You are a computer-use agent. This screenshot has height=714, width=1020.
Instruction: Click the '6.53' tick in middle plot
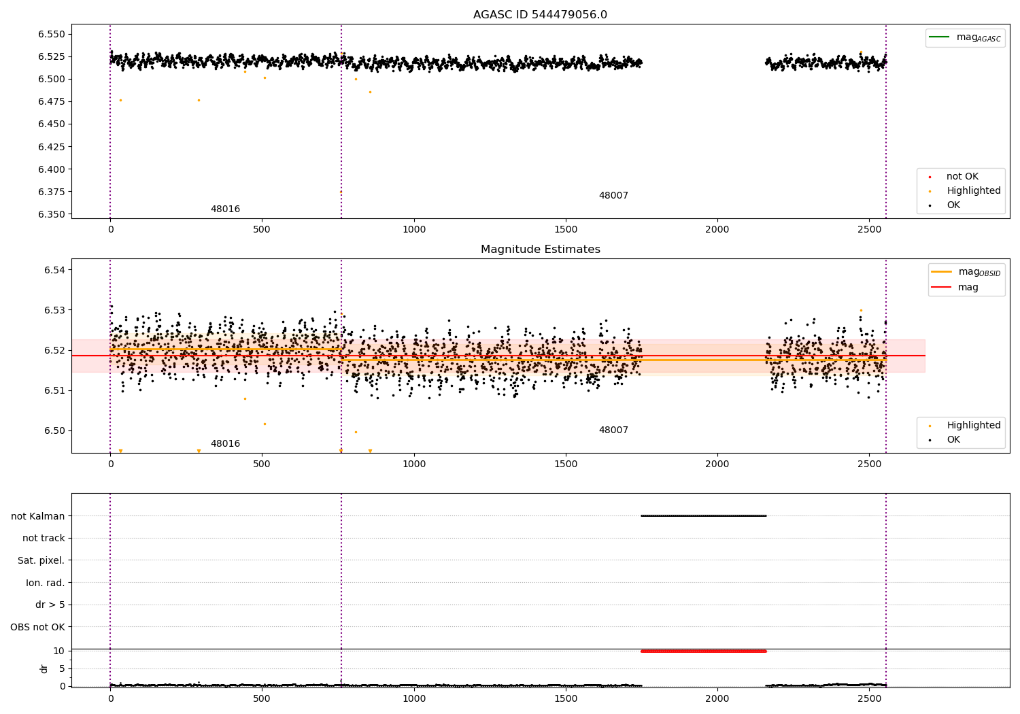pos(54,311)
